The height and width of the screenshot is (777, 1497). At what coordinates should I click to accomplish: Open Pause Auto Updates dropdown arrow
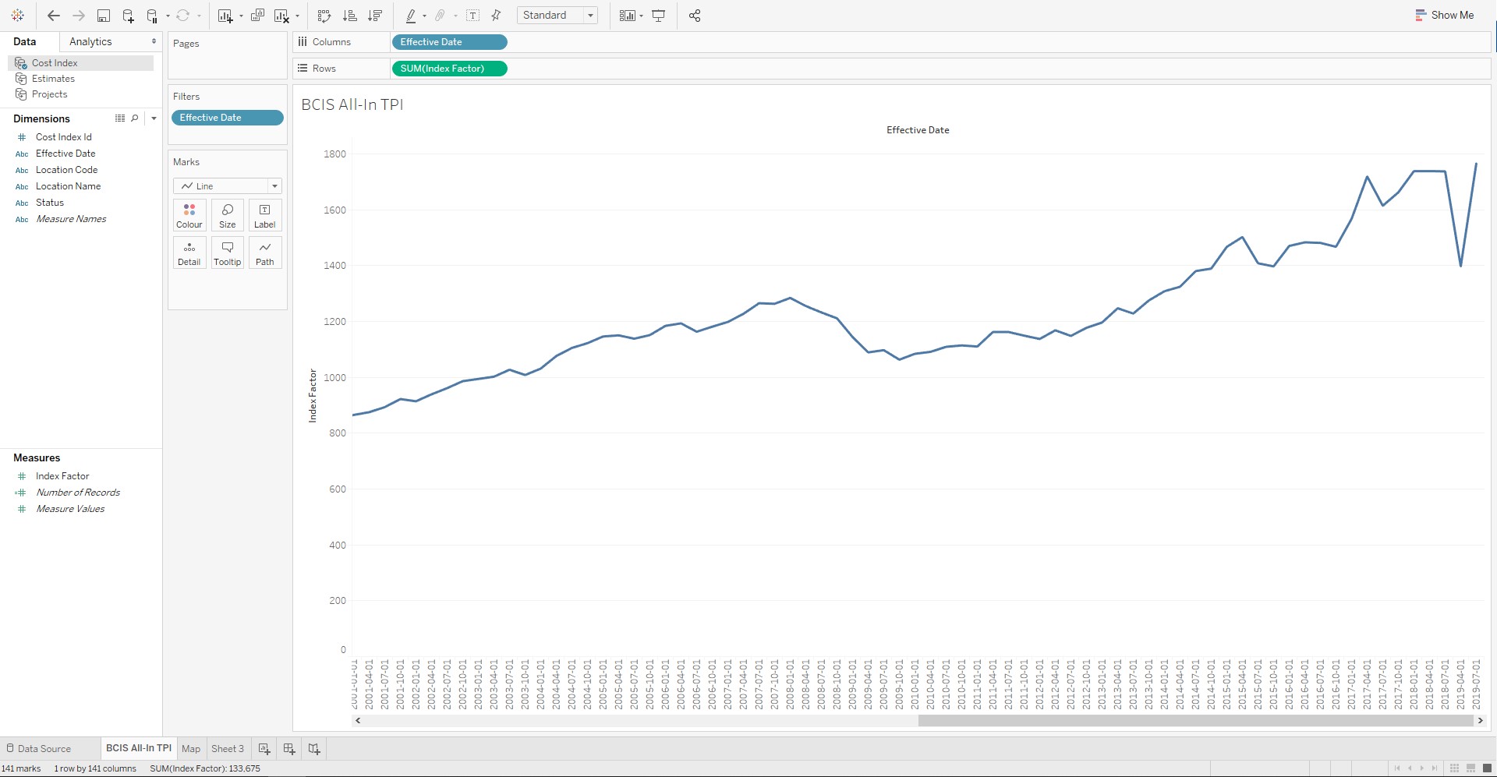click(x=168, y=16)
